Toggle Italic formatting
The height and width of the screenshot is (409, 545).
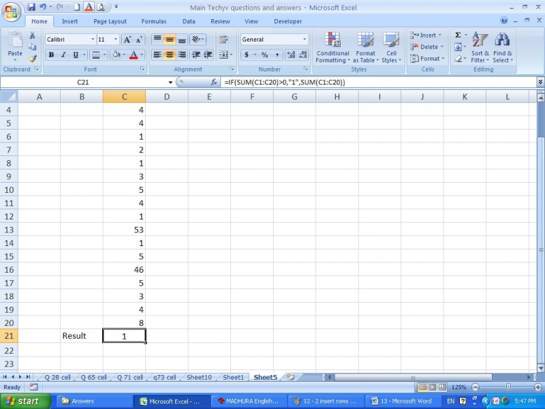click(x=63, y=55)
